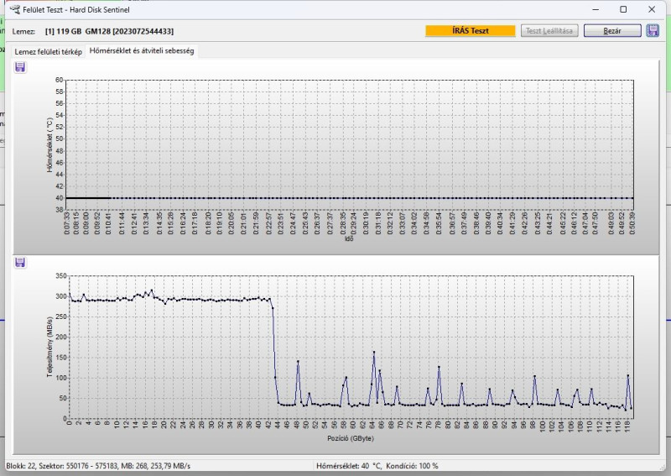
Task: Click the save icon beside the Bezár button
Action: point(653,30)
